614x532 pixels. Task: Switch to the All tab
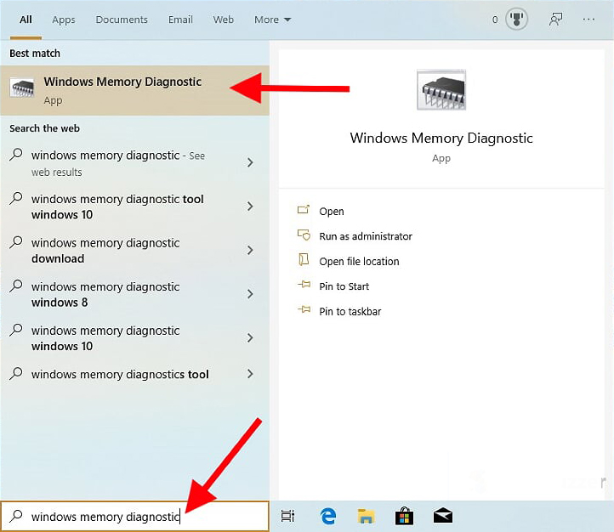coord(26,20)
